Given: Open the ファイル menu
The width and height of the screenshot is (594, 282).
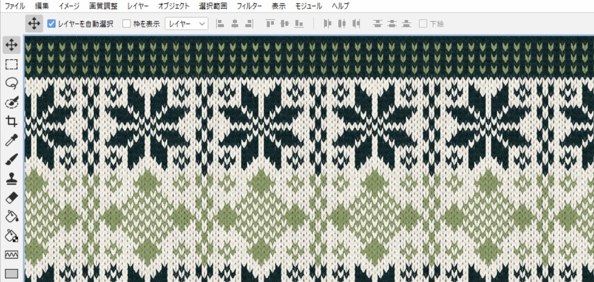Looking at the screenshot, I should coord(15,6).
